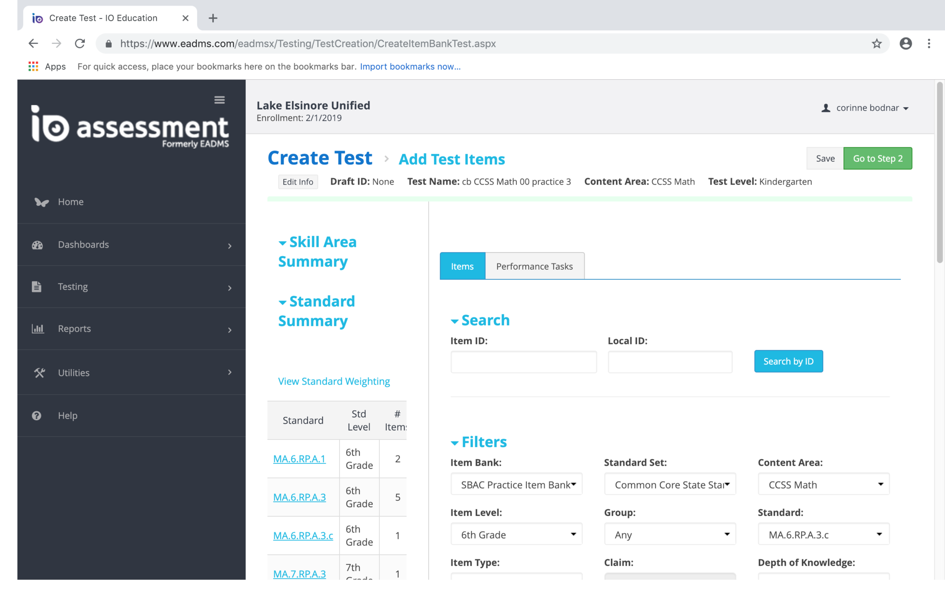Click the Dashboards gauge icon
Image resolution: width=945 pixels, height=600 pixels.
click(37, 245)
